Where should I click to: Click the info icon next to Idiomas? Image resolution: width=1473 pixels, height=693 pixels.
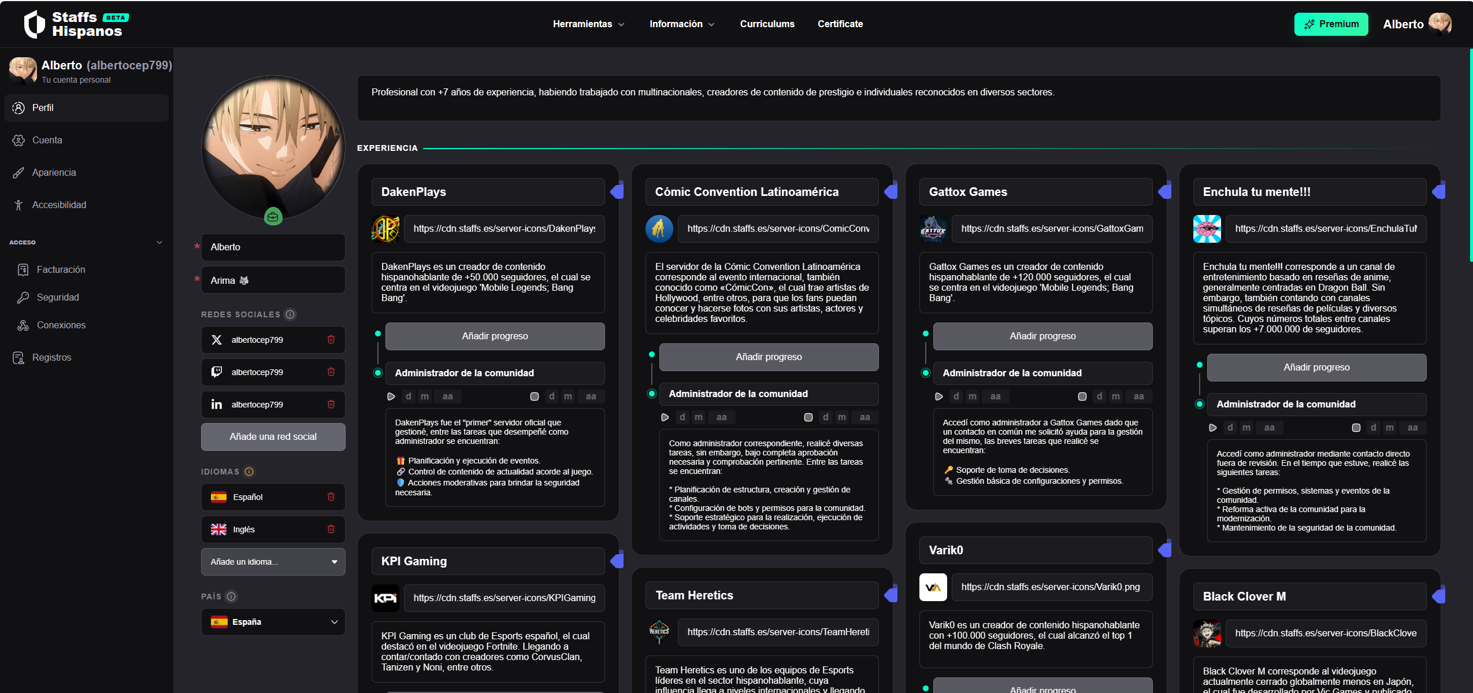coord(249,472)
